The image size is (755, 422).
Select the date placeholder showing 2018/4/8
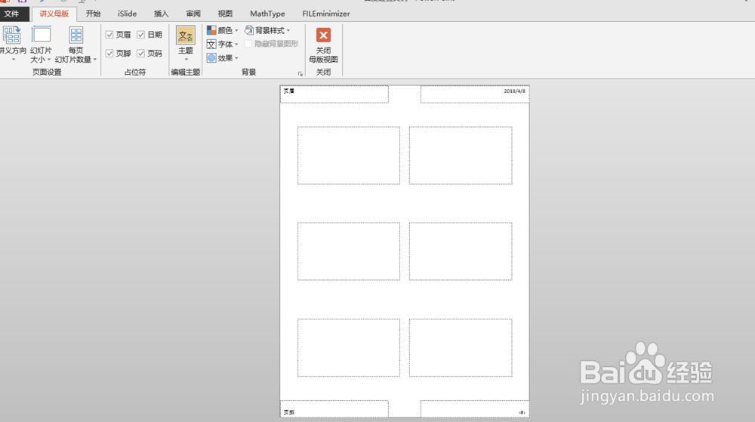click(475, 94)
